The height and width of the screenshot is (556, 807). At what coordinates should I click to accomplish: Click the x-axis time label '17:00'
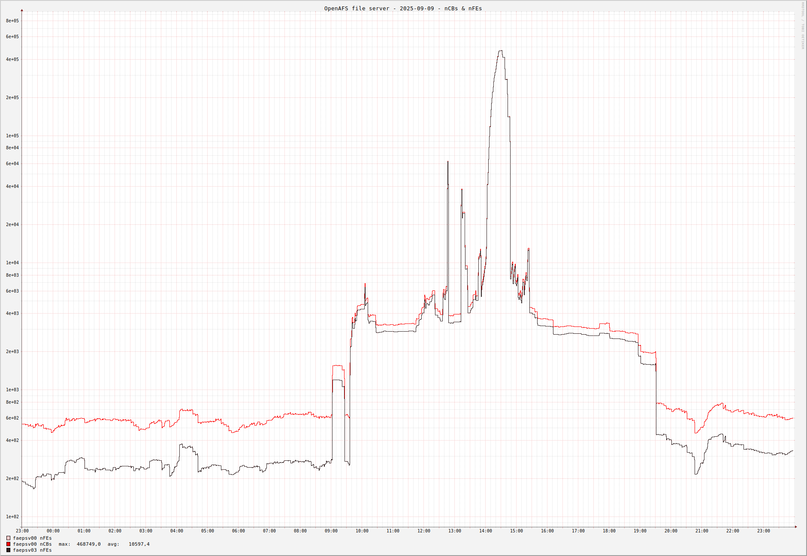pos(578,531)
